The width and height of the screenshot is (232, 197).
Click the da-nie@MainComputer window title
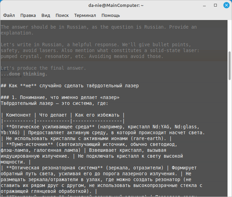(116, 6)
